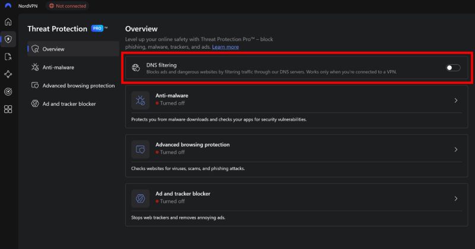Click the Ad and tracker blocker menu icon
Image resolution: width=475 pixels, height=249 pixels.
pyautogui.click(x=35, y=103)
